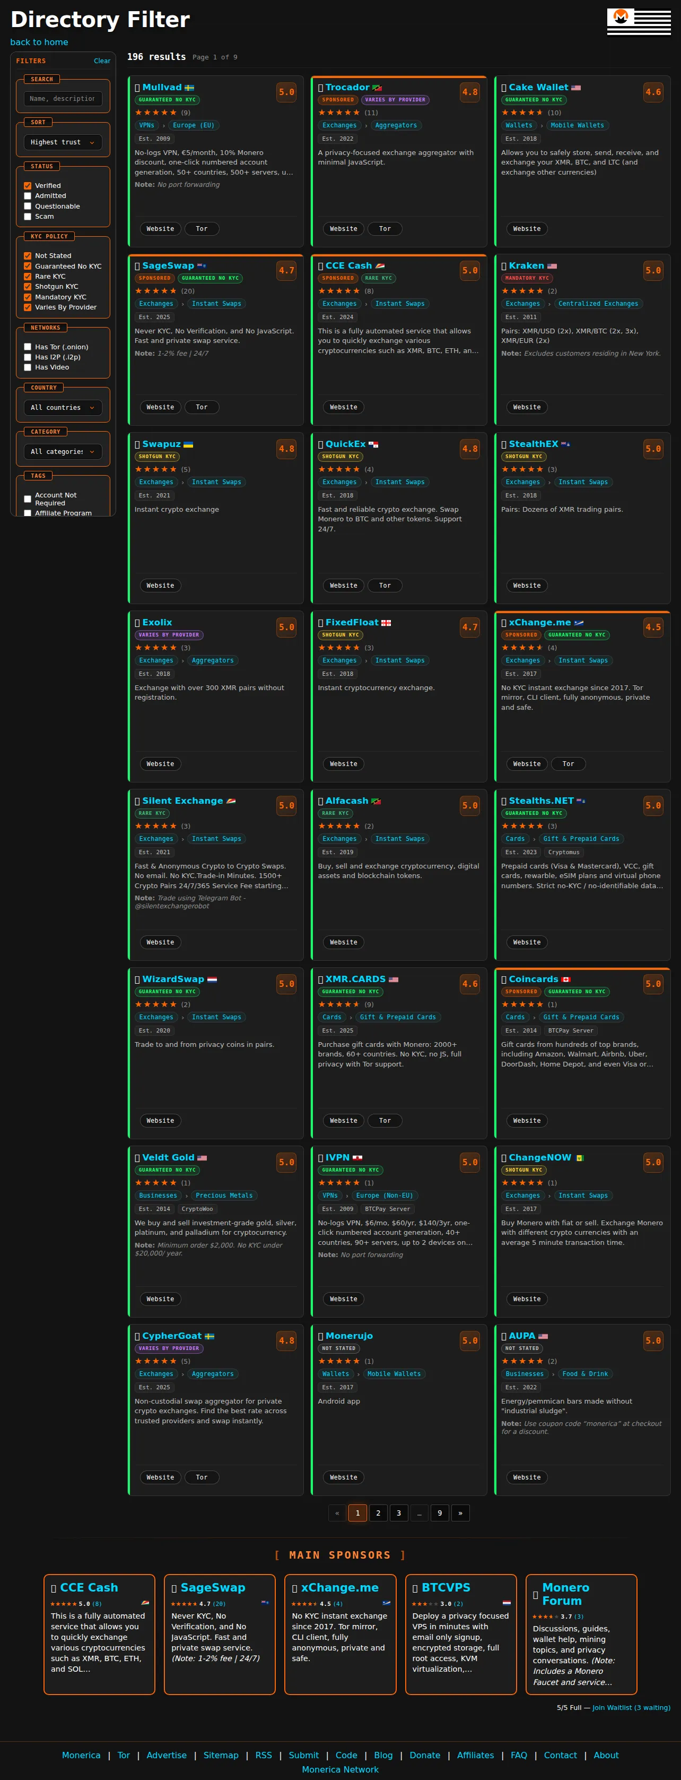The image size is (681, 1780).
Task: Click Sweden flag icon next to Mullvad
Action: pos(189,88)
